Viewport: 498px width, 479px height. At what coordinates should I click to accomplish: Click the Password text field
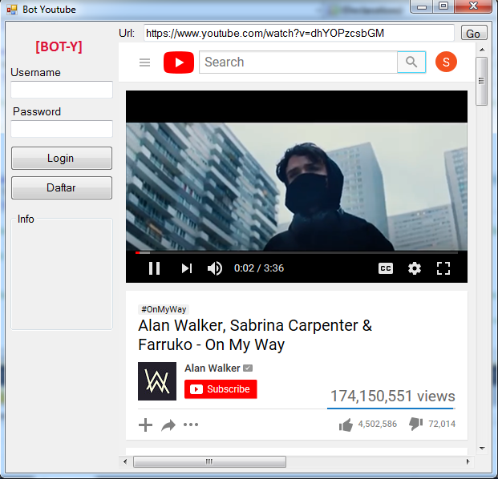(62, 129)
